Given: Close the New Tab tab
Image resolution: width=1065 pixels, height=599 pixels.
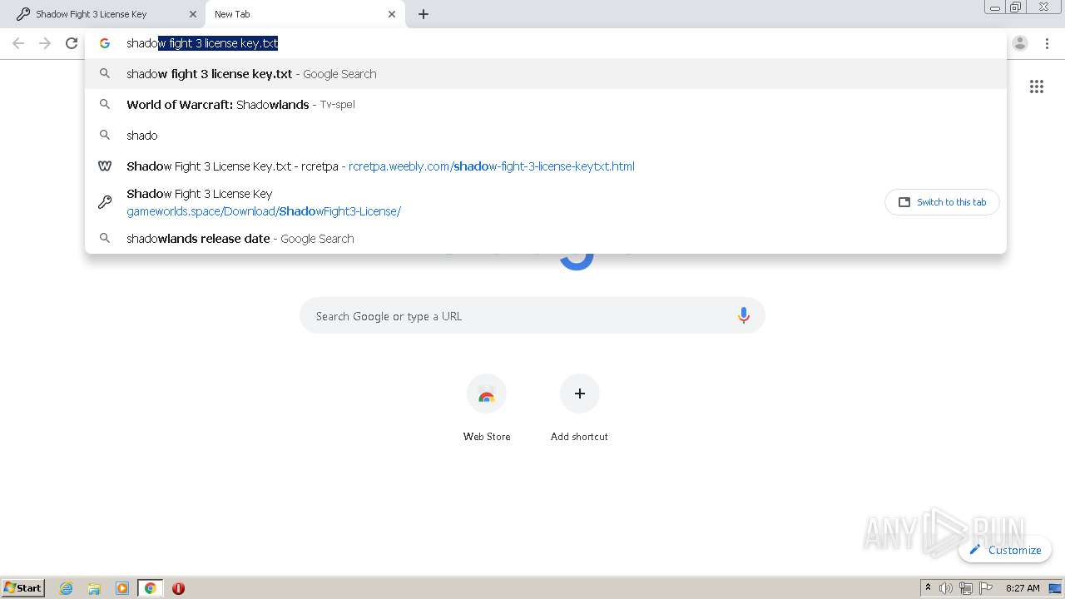Looking at the screenshot, I should tap(392, 14).
